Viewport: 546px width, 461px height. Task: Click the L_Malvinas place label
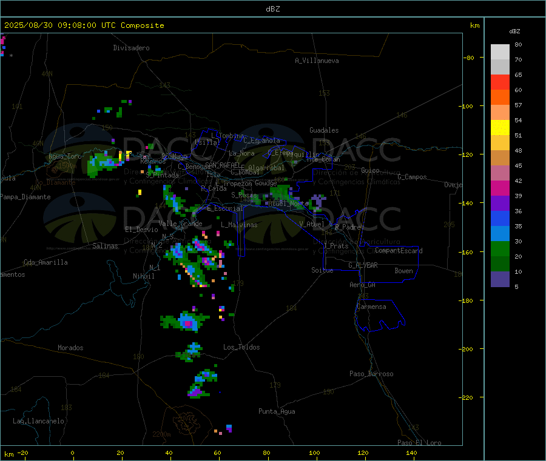coord(239,225)
